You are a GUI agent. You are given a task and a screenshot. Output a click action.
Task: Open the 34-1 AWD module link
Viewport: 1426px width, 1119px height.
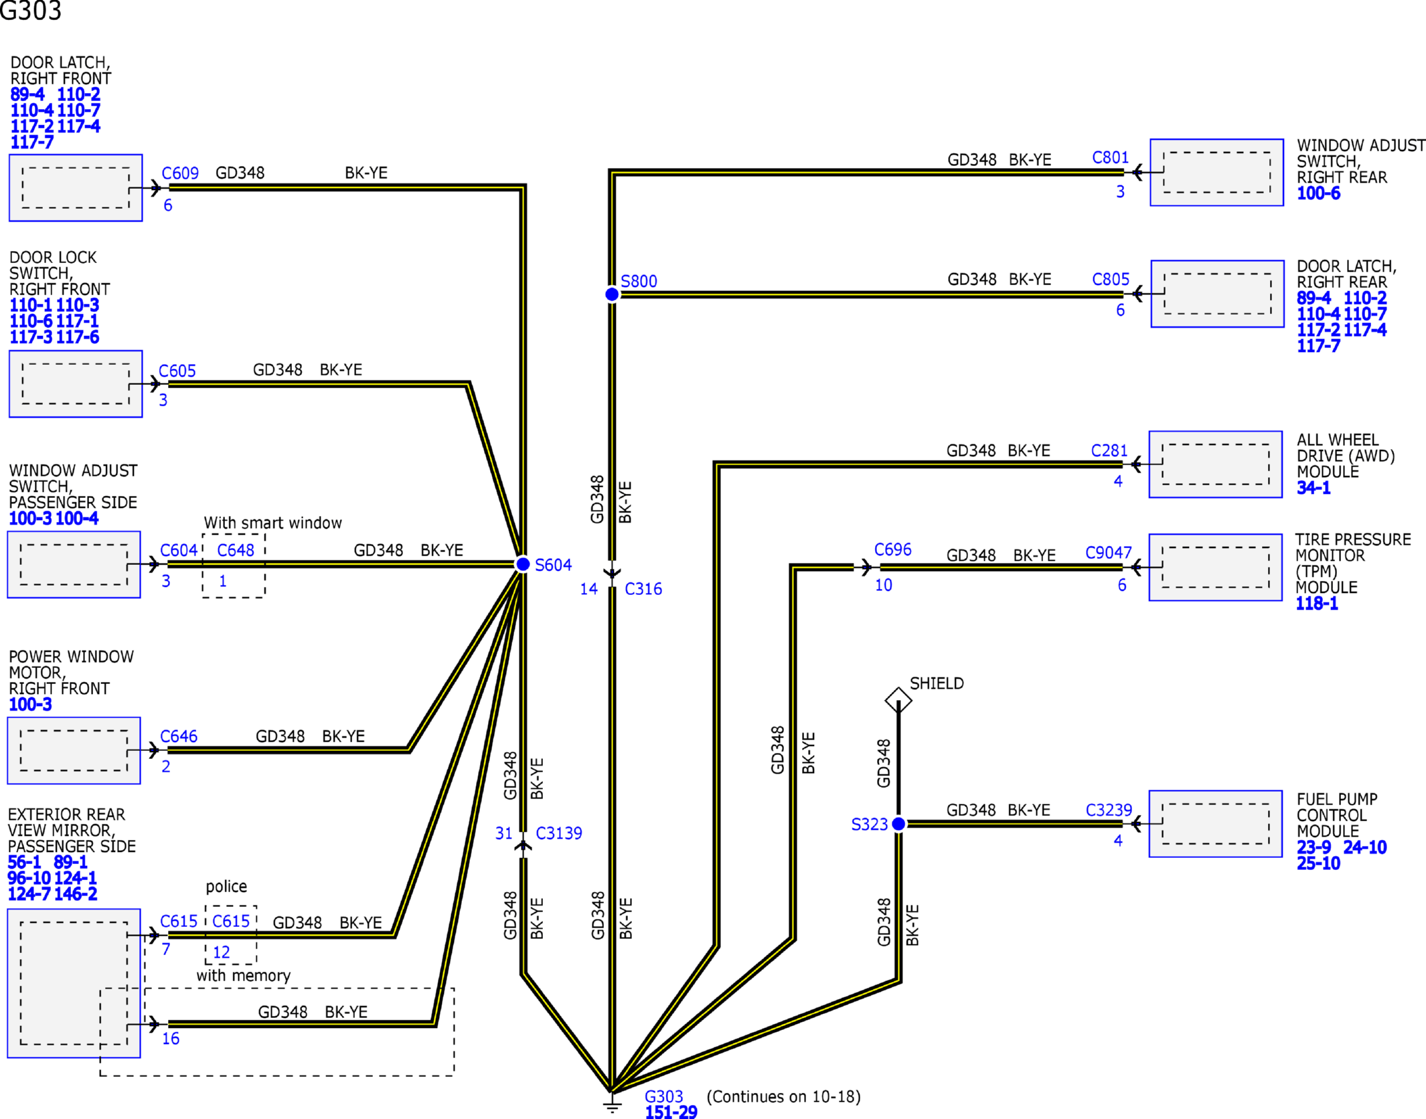1314,488
